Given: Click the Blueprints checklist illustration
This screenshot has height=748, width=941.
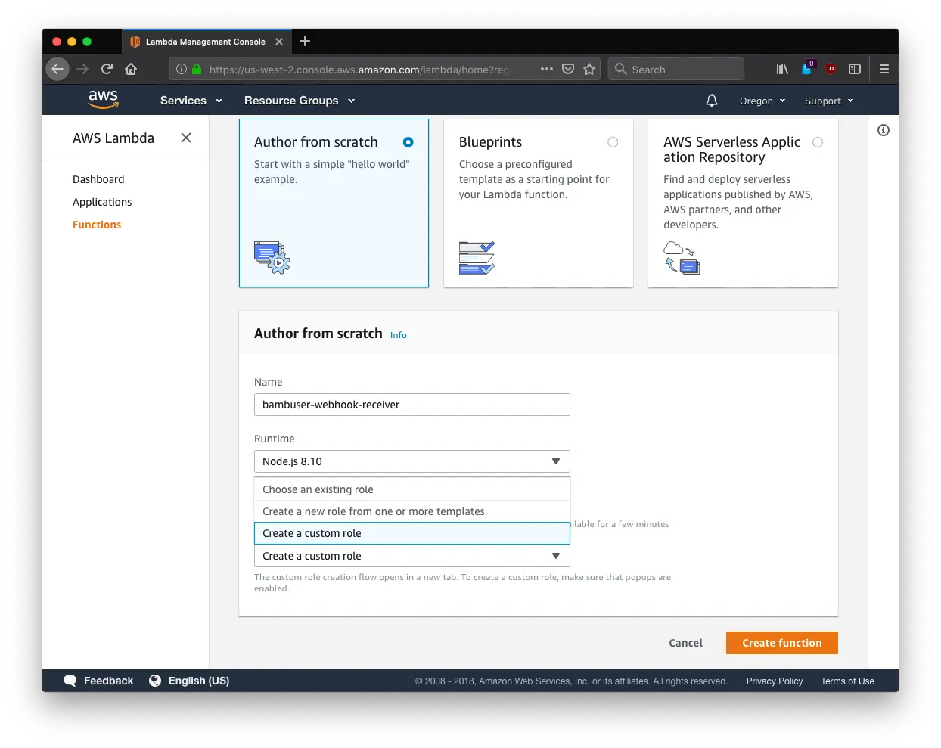Looking at the screenshot, I should [x=477, y=257].
